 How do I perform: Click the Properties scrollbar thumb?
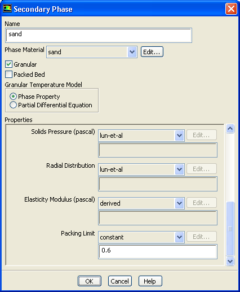coord(230,229)
